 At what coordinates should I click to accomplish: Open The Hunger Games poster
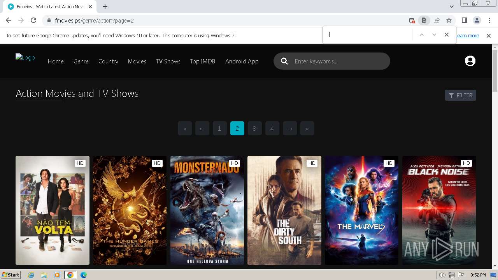click(x=130, y=210)
